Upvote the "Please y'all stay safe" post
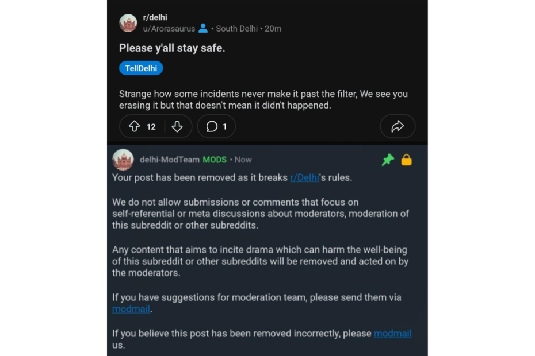The height and width of the screenshot is (356, 535). pyautogui.click(x=135, y=127)
